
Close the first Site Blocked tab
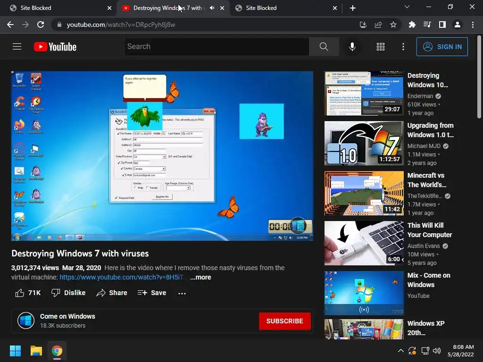(x=109, y=8)
